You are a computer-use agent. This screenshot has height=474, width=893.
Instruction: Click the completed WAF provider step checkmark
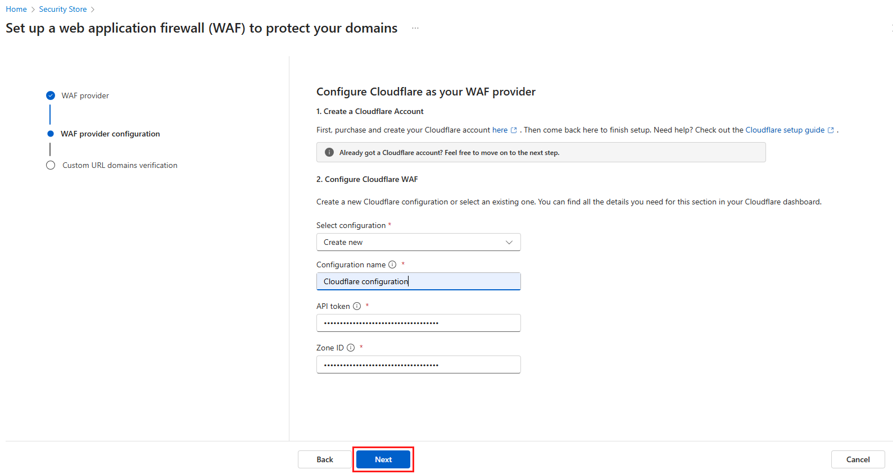pyautogui.click(x=51, y=95)
